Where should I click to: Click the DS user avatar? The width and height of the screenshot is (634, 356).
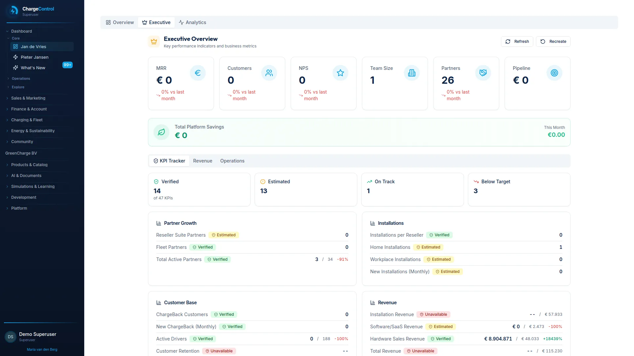point(11,337)
